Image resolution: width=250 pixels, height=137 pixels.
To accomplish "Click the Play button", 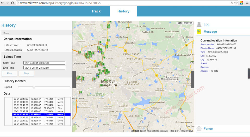I will [x=9, y=73].
